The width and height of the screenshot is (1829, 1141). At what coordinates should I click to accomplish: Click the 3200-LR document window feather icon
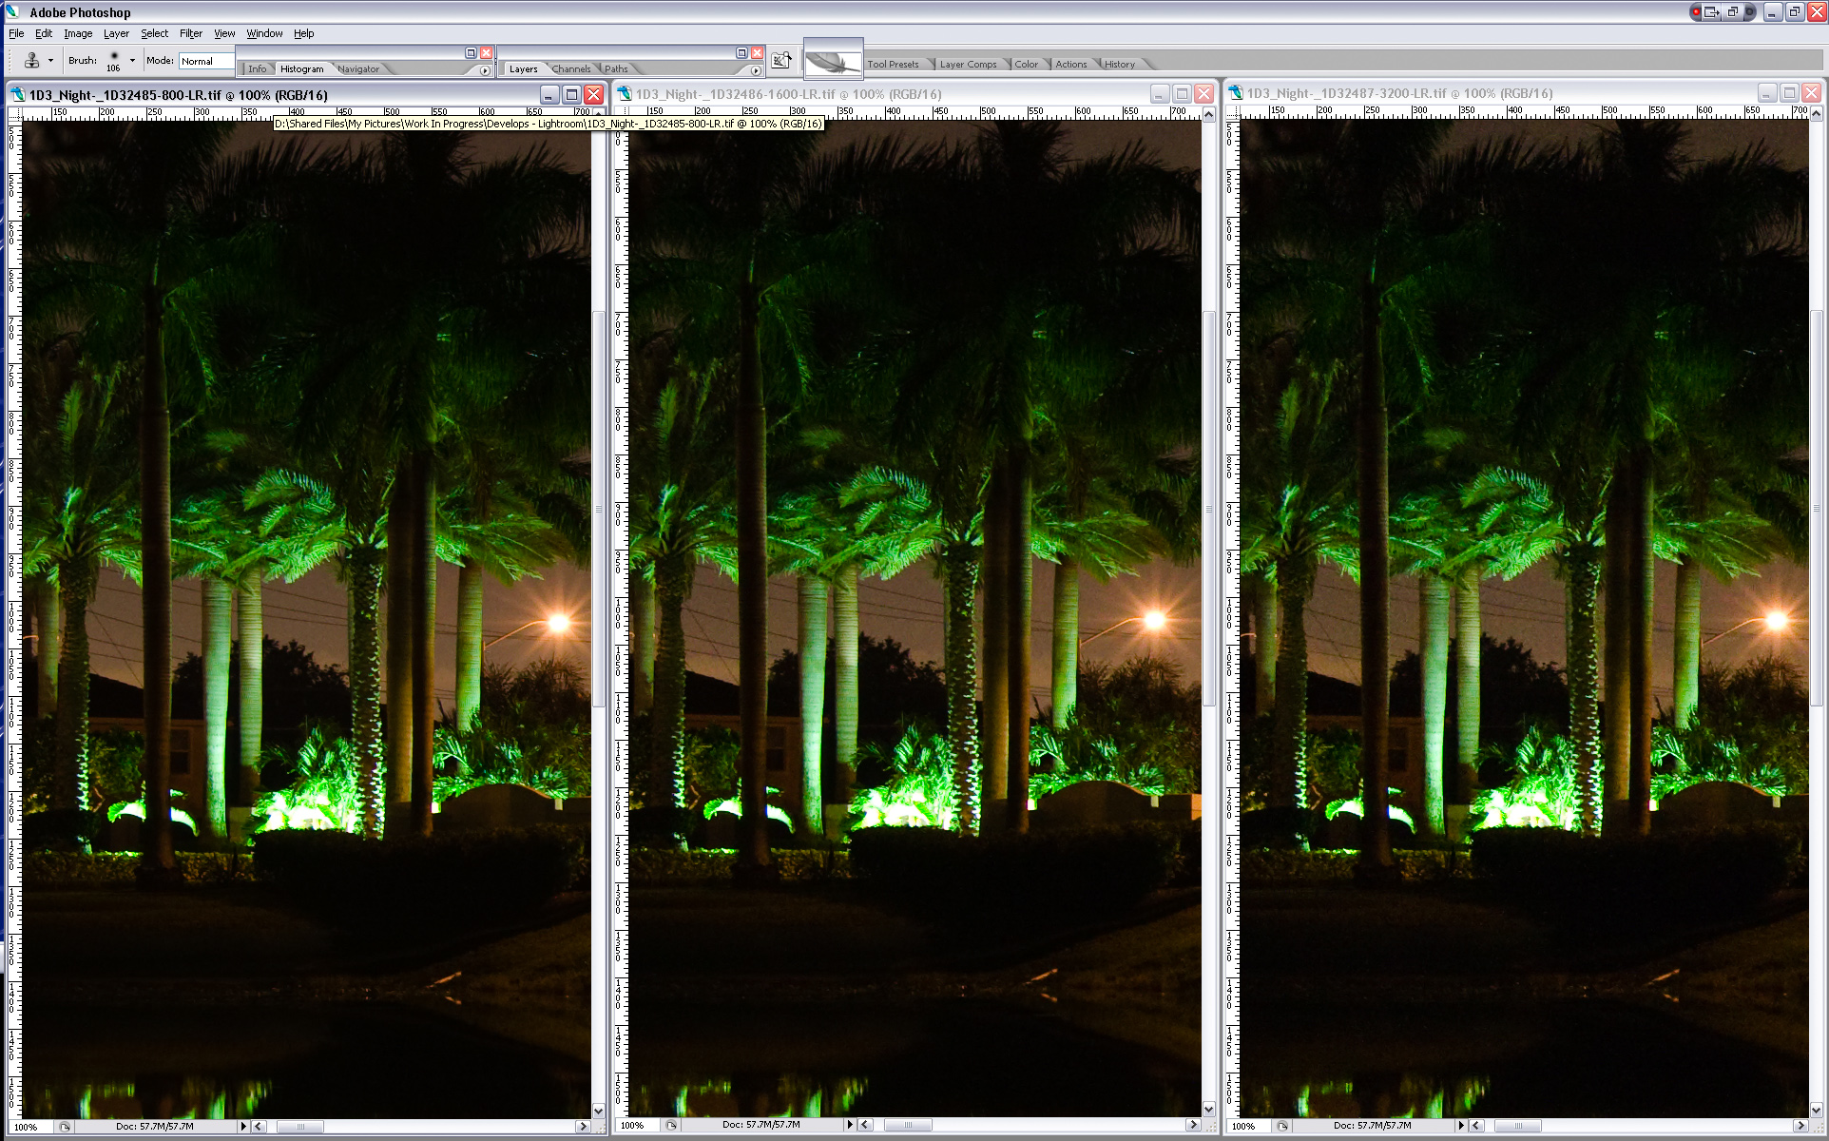point(1235,92)
